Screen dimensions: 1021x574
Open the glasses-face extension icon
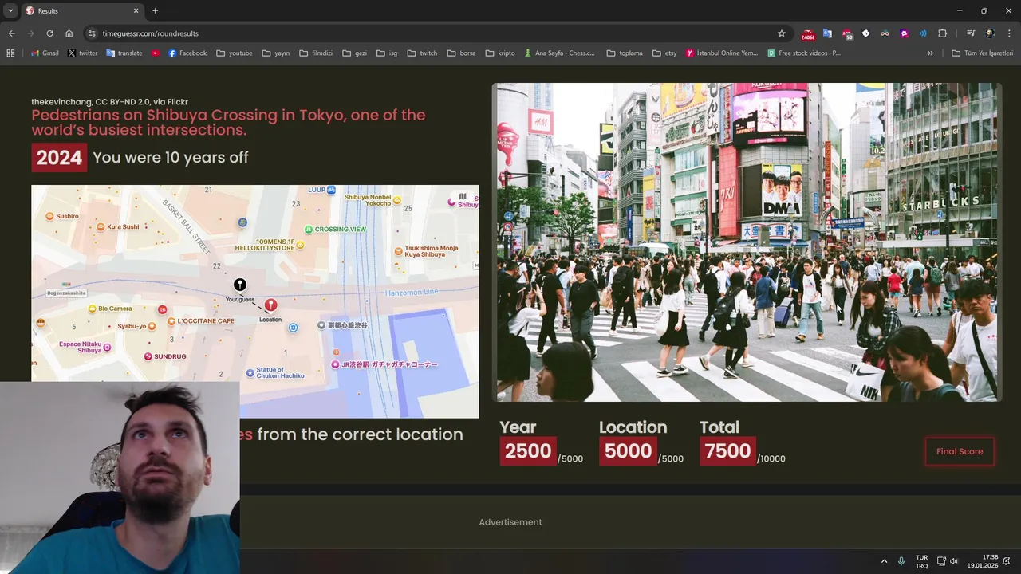click(885, 33)
